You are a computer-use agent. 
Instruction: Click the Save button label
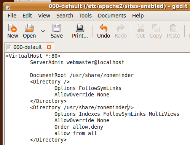click(57, 36)
